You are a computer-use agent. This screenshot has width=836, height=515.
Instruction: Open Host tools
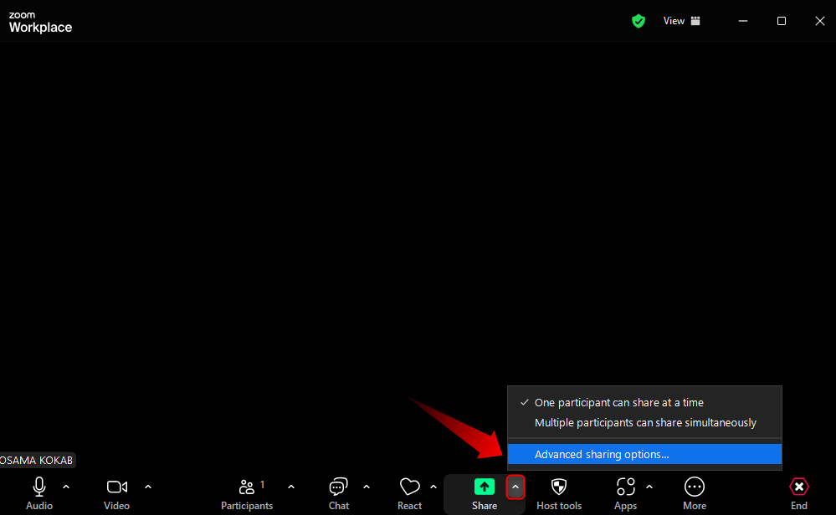pyautogui.click(x=558, y=487)
